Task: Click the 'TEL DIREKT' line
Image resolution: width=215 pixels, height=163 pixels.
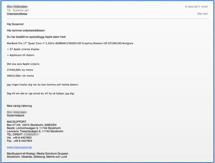Action: pyautogui.click(x=23, y=134)
